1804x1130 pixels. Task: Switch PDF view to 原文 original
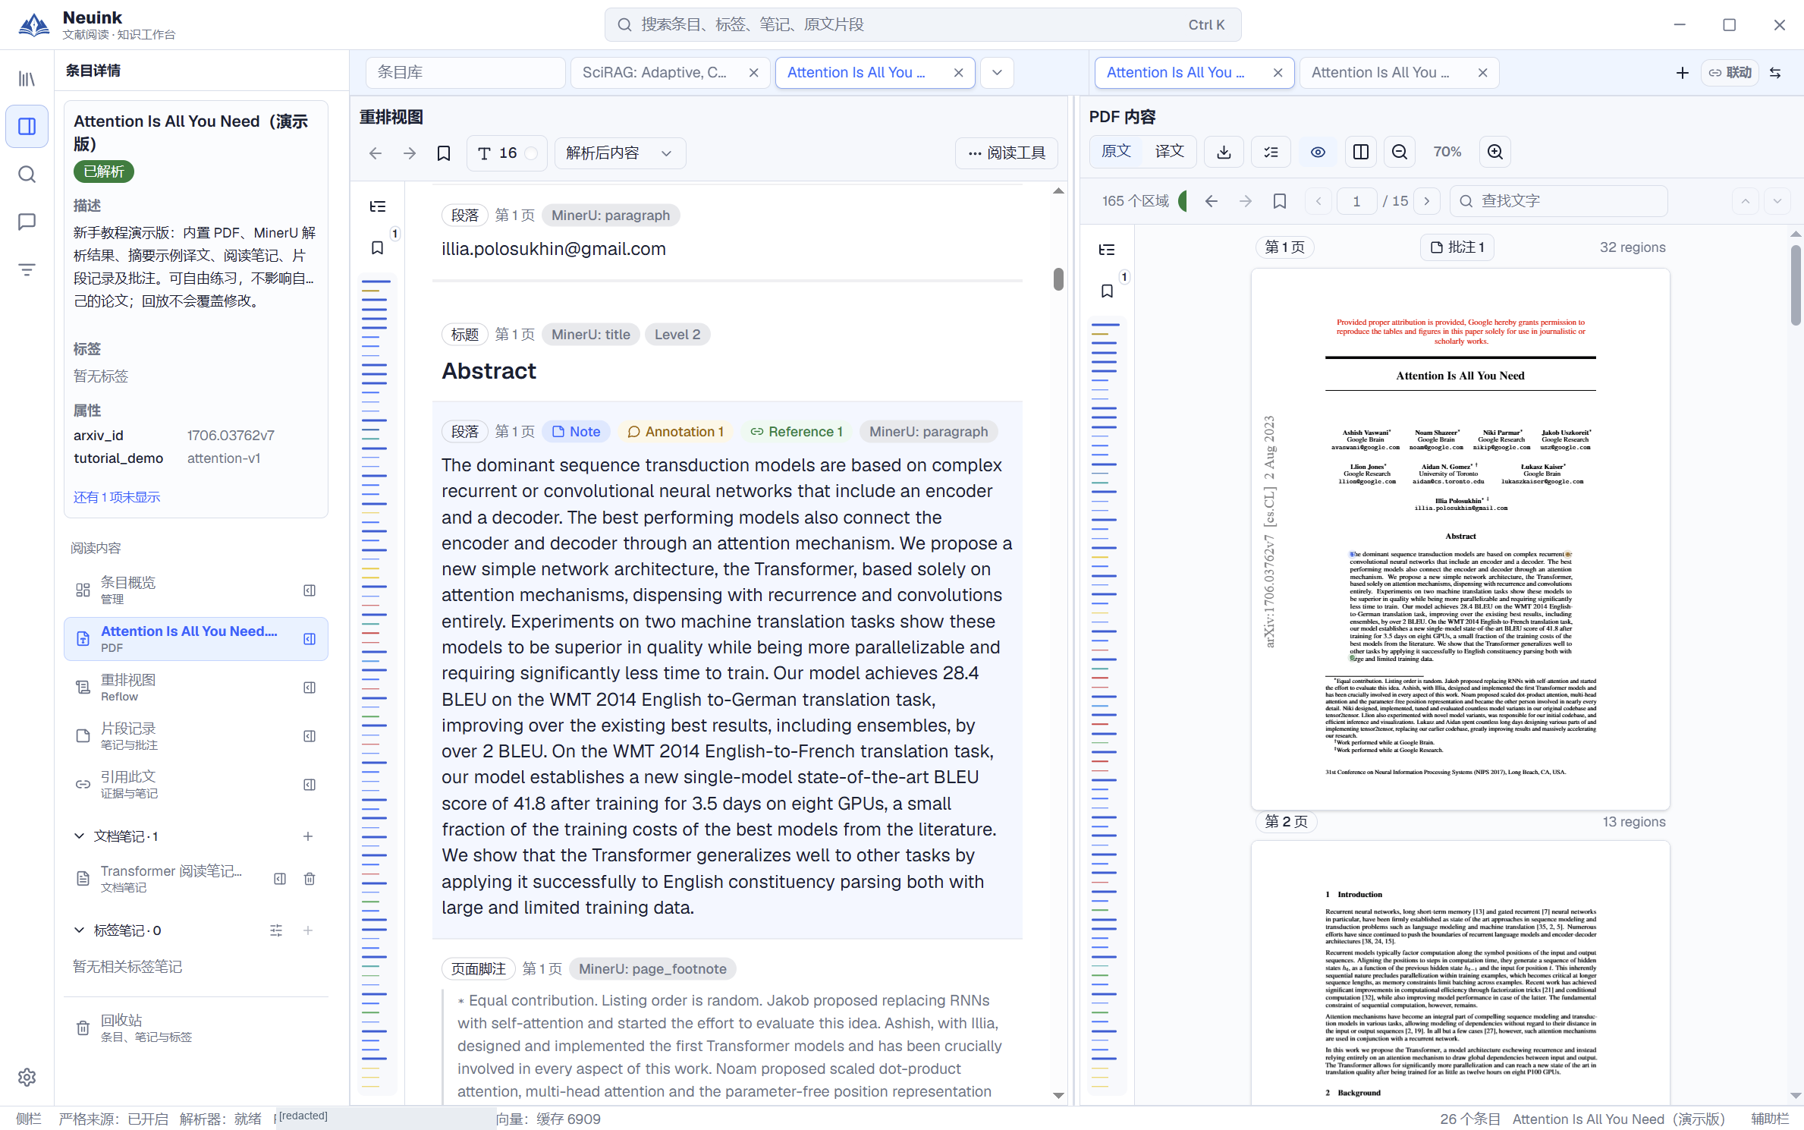tap(1116, 151)
